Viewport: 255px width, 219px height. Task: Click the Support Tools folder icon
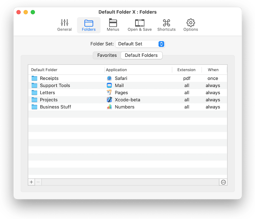click(34, 86)
